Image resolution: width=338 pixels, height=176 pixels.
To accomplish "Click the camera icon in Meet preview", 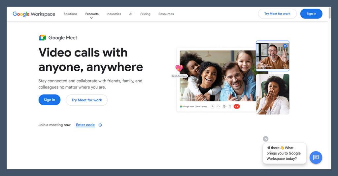I will tap(219, 106).
